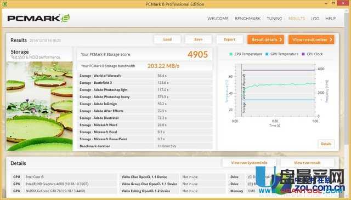Click the Results heading text
The width and height of the screenshot is (351, 200).
[x=19, y=40]
